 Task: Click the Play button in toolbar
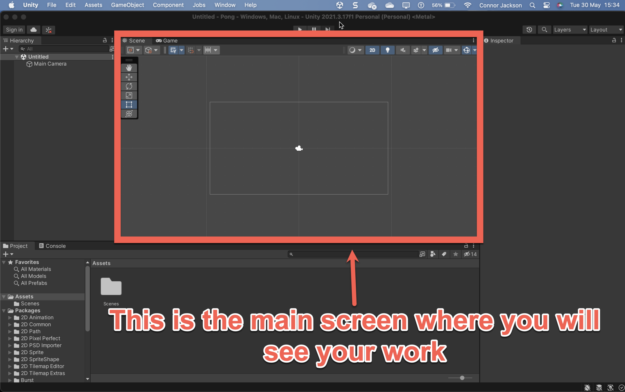coord(300,29)
